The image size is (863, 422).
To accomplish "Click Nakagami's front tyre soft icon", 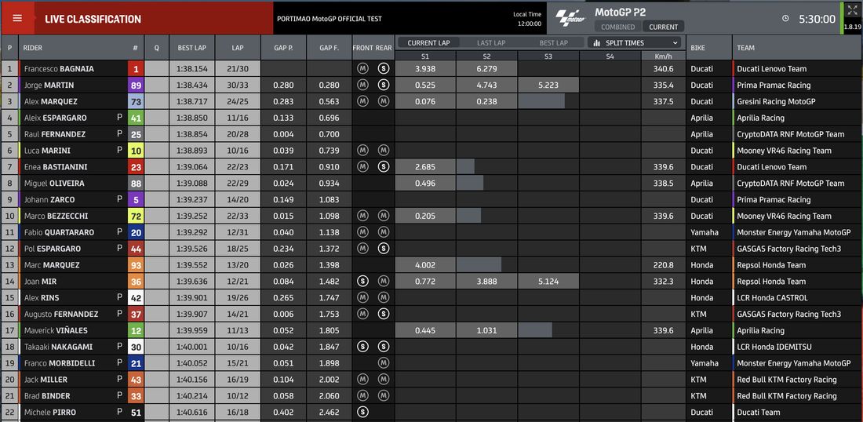I will coord(362,347).
